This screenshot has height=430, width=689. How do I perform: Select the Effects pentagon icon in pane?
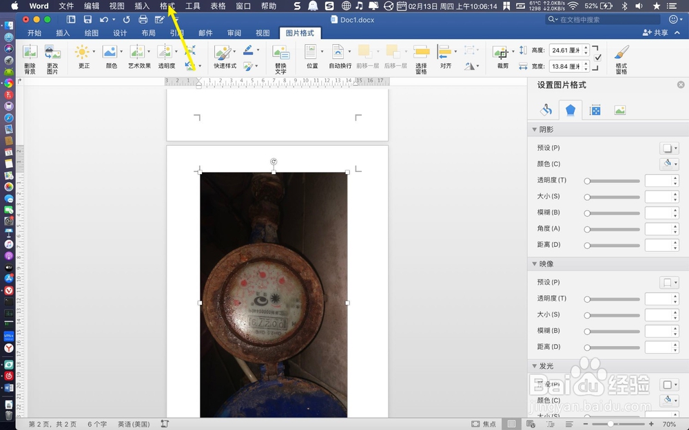(x=570, y=110)
